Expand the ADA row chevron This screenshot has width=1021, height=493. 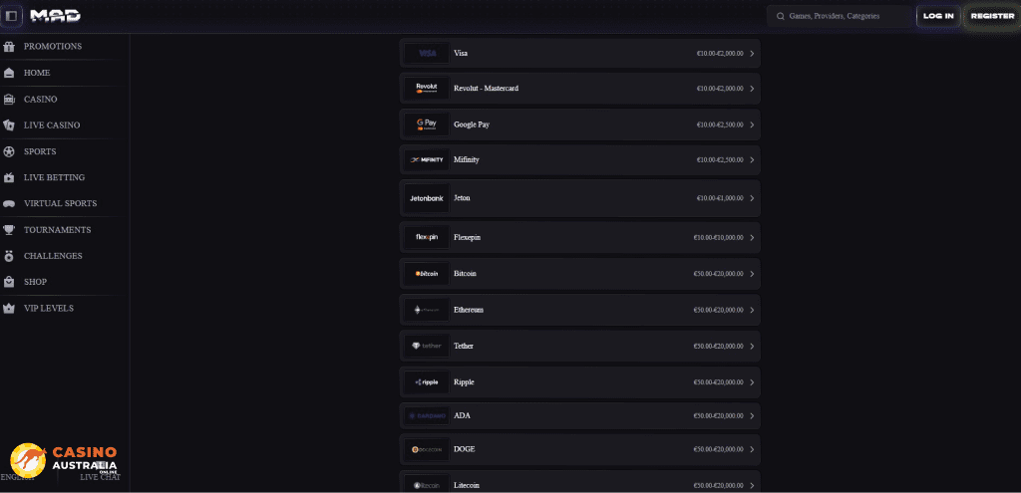coord(752,415)
